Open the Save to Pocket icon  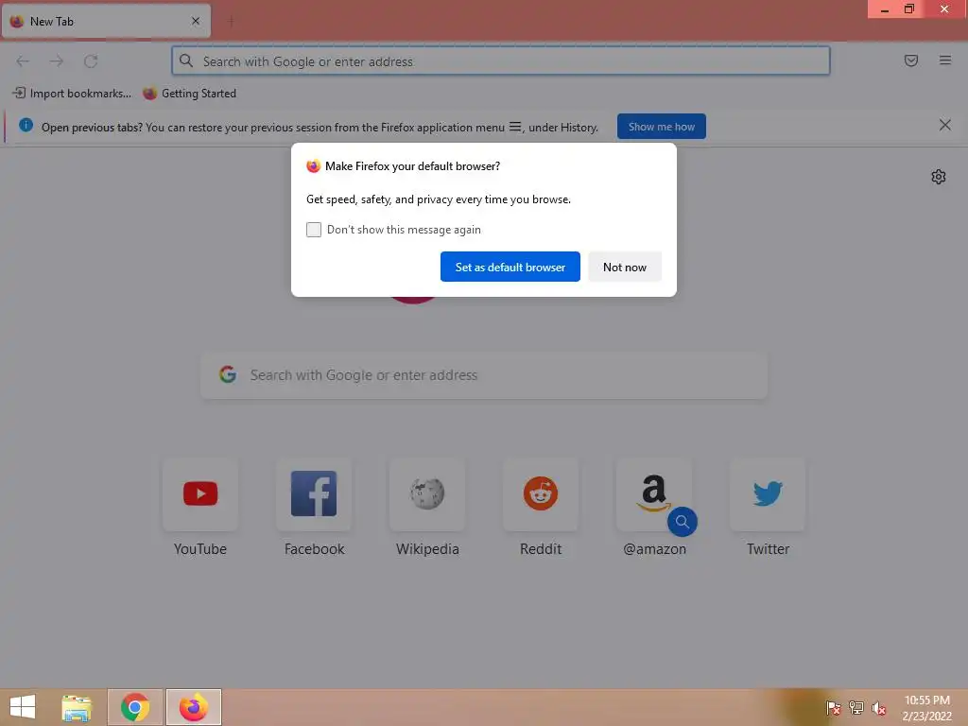pyautogui.click(x=910, y=60)
